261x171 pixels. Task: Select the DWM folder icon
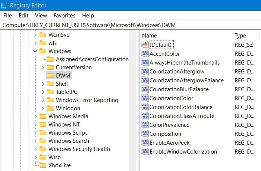click(50, 76)
